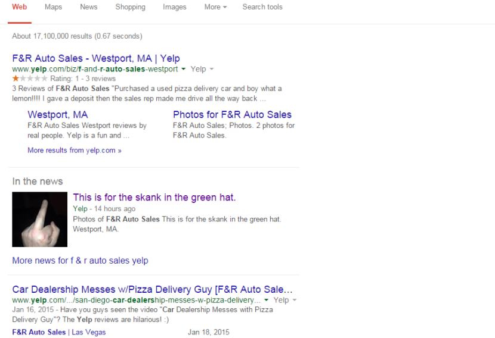This screenshot has width=495, height=338.
Task: Open Search tools options
Action: (x=262, y=7)
